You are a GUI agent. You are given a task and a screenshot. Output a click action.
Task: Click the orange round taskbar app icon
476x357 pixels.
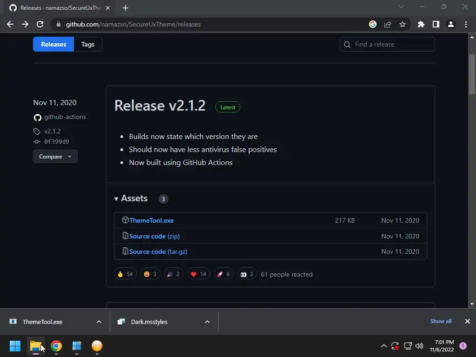(97, 346)
